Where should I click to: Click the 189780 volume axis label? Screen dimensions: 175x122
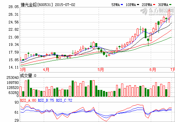click(x=12, y=83)
